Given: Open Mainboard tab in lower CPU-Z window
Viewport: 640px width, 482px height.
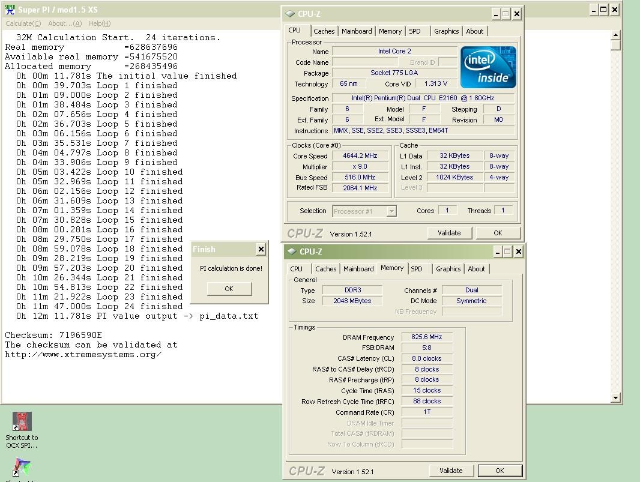Looking at the screenshot, I should [x=358, y=268].
